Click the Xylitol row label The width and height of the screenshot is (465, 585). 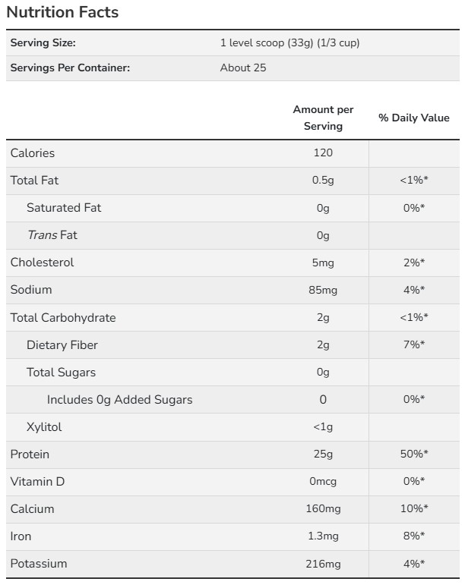tap(44, 427)
